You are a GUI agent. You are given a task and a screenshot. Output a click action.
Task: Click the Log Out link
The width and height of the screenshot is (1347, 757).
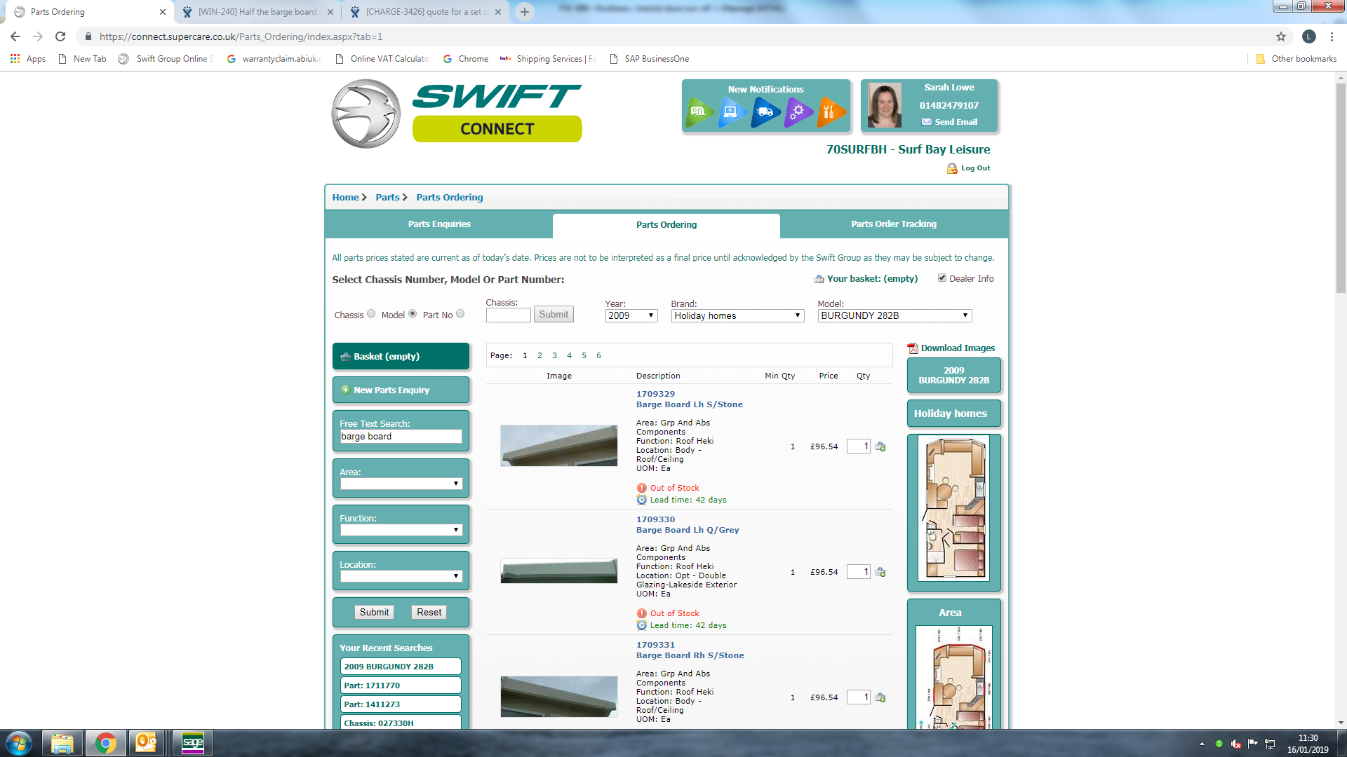tap(974, 168)
